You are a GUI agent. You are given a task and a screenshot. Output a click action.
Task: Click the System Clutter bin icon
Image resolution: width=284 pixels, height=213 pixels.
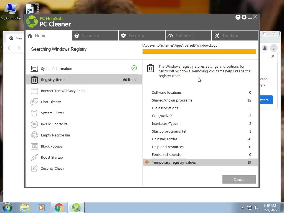click(34, 113)
